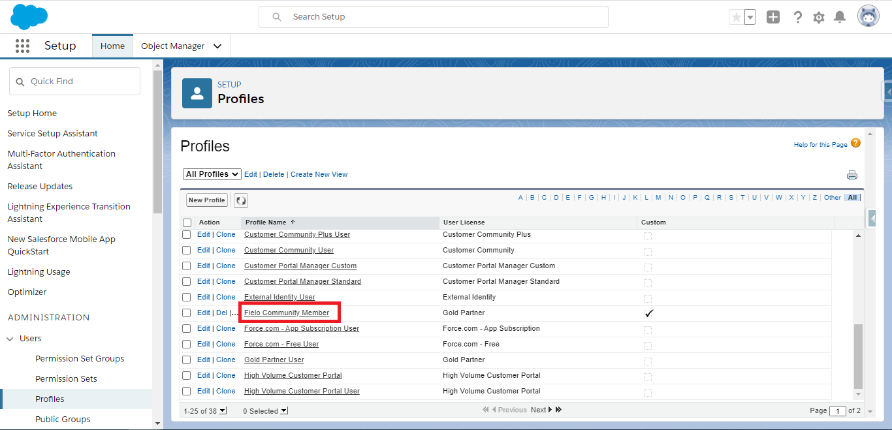Click Del for Fielo Community Member
Viewport: 892px width, 430px height.
[222, 313]
